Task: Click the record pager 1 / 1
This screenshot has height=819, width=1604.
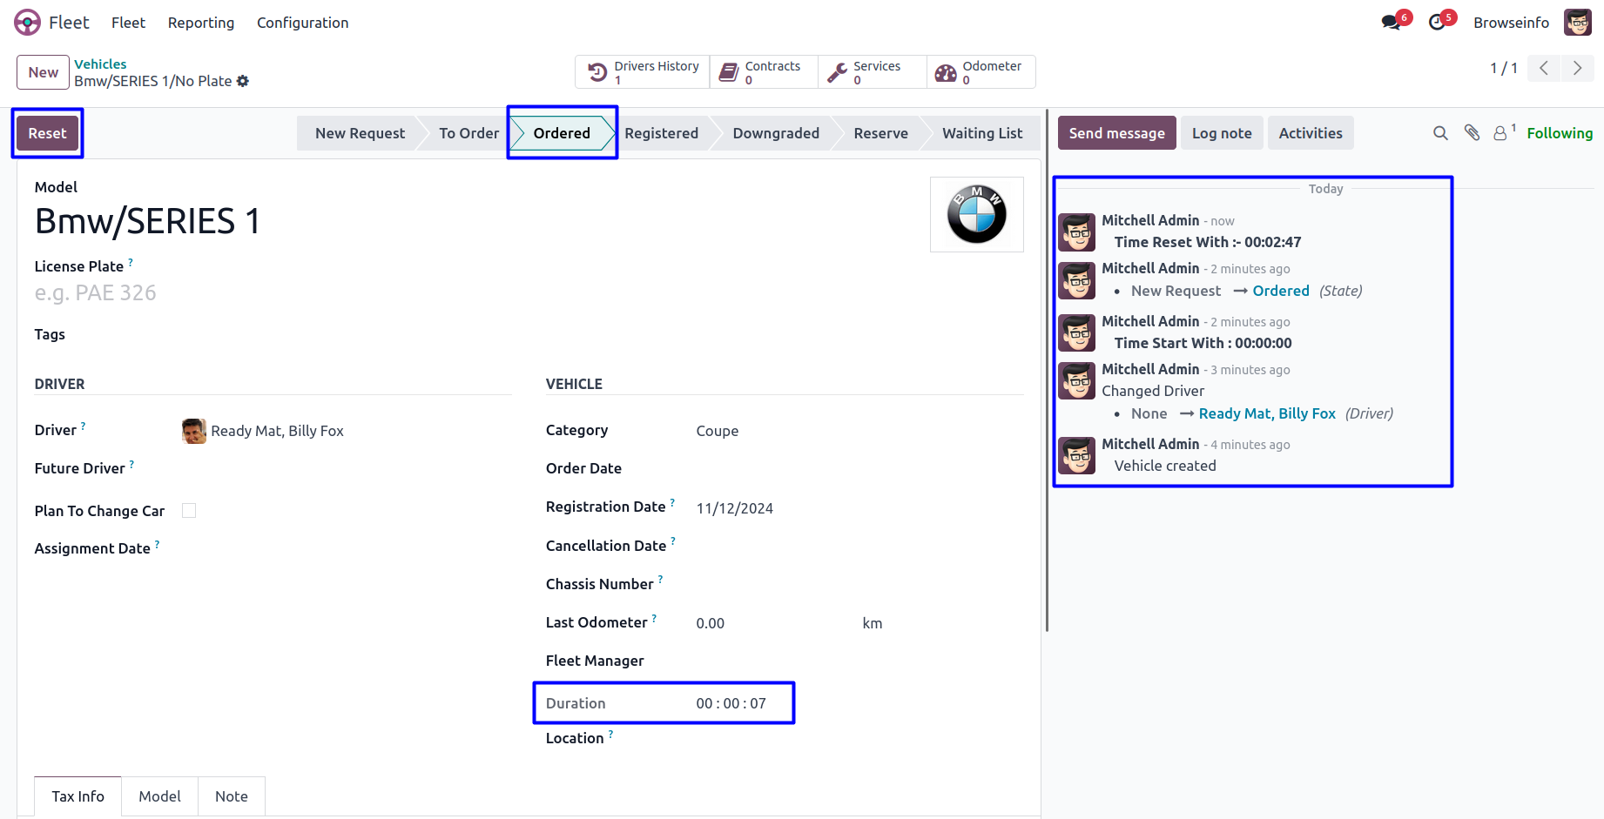Action: click(1504, 68)
